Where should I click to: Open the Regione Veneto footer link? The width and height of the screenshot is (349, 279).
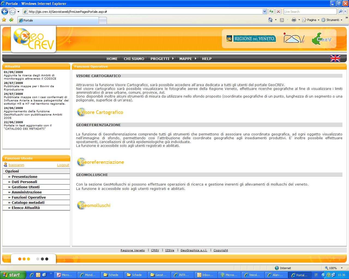tap(133, 250)
